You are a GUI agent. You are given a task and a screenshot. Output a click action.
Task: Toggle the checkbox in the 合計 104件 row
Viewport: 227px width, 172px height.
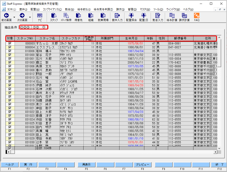point(10,148)
